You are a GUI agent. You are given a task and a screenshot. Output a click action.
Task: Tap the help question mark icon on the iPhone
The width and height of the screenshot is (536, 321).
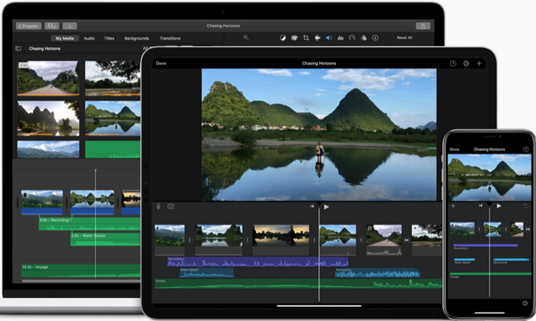tap(526, 149)
